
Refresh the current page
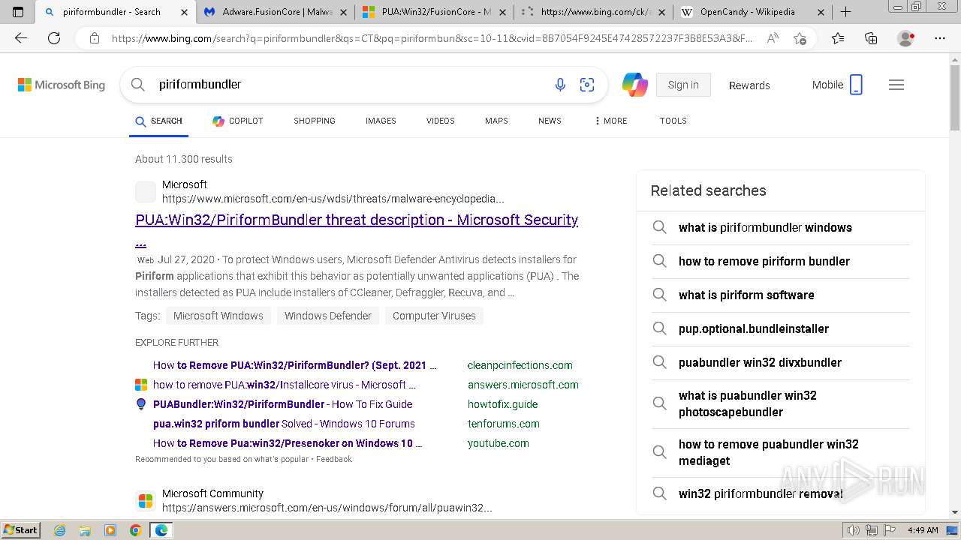(x=54, y=38)
